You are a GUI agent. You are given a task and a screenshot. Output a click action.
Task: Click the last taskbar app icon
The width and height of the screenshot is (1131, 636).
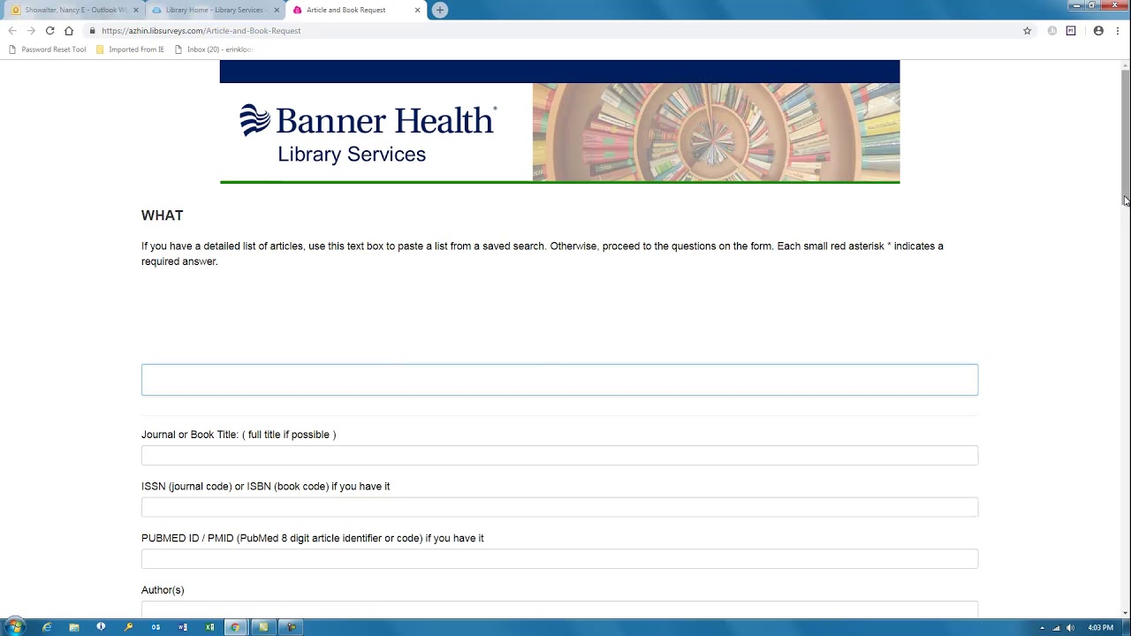point(291,627)
